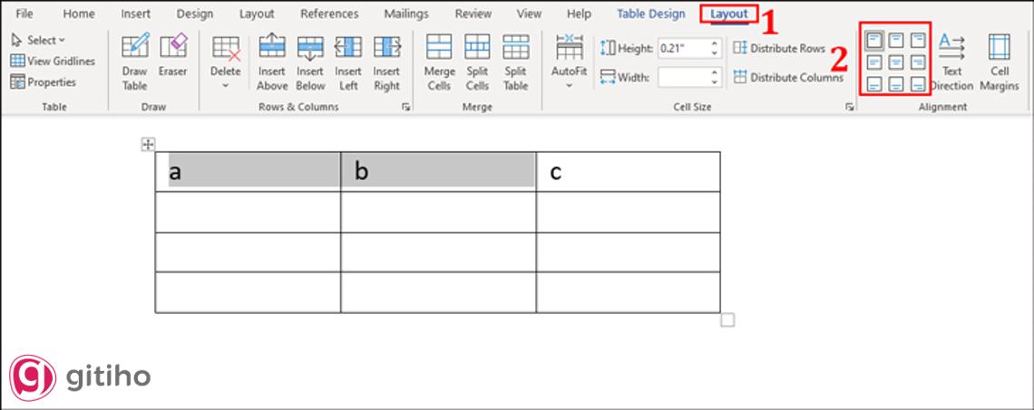Open the References ribbon tab

[x=329, y=14]
